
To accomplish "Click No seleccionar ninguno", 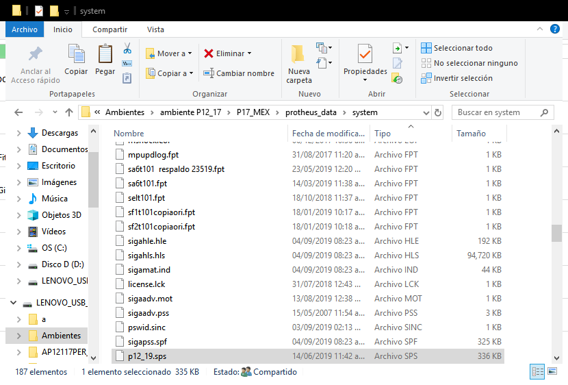I will pos(469,63).
